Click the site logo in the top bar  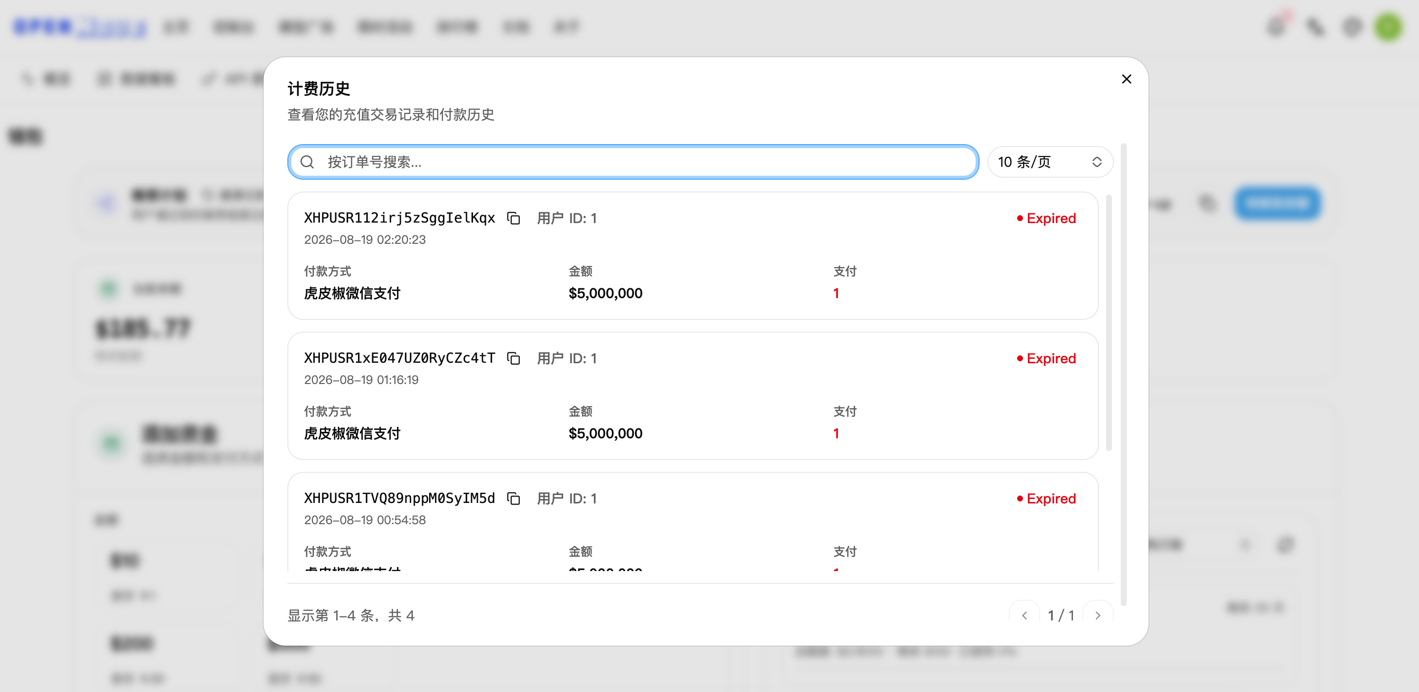[81, 27]
